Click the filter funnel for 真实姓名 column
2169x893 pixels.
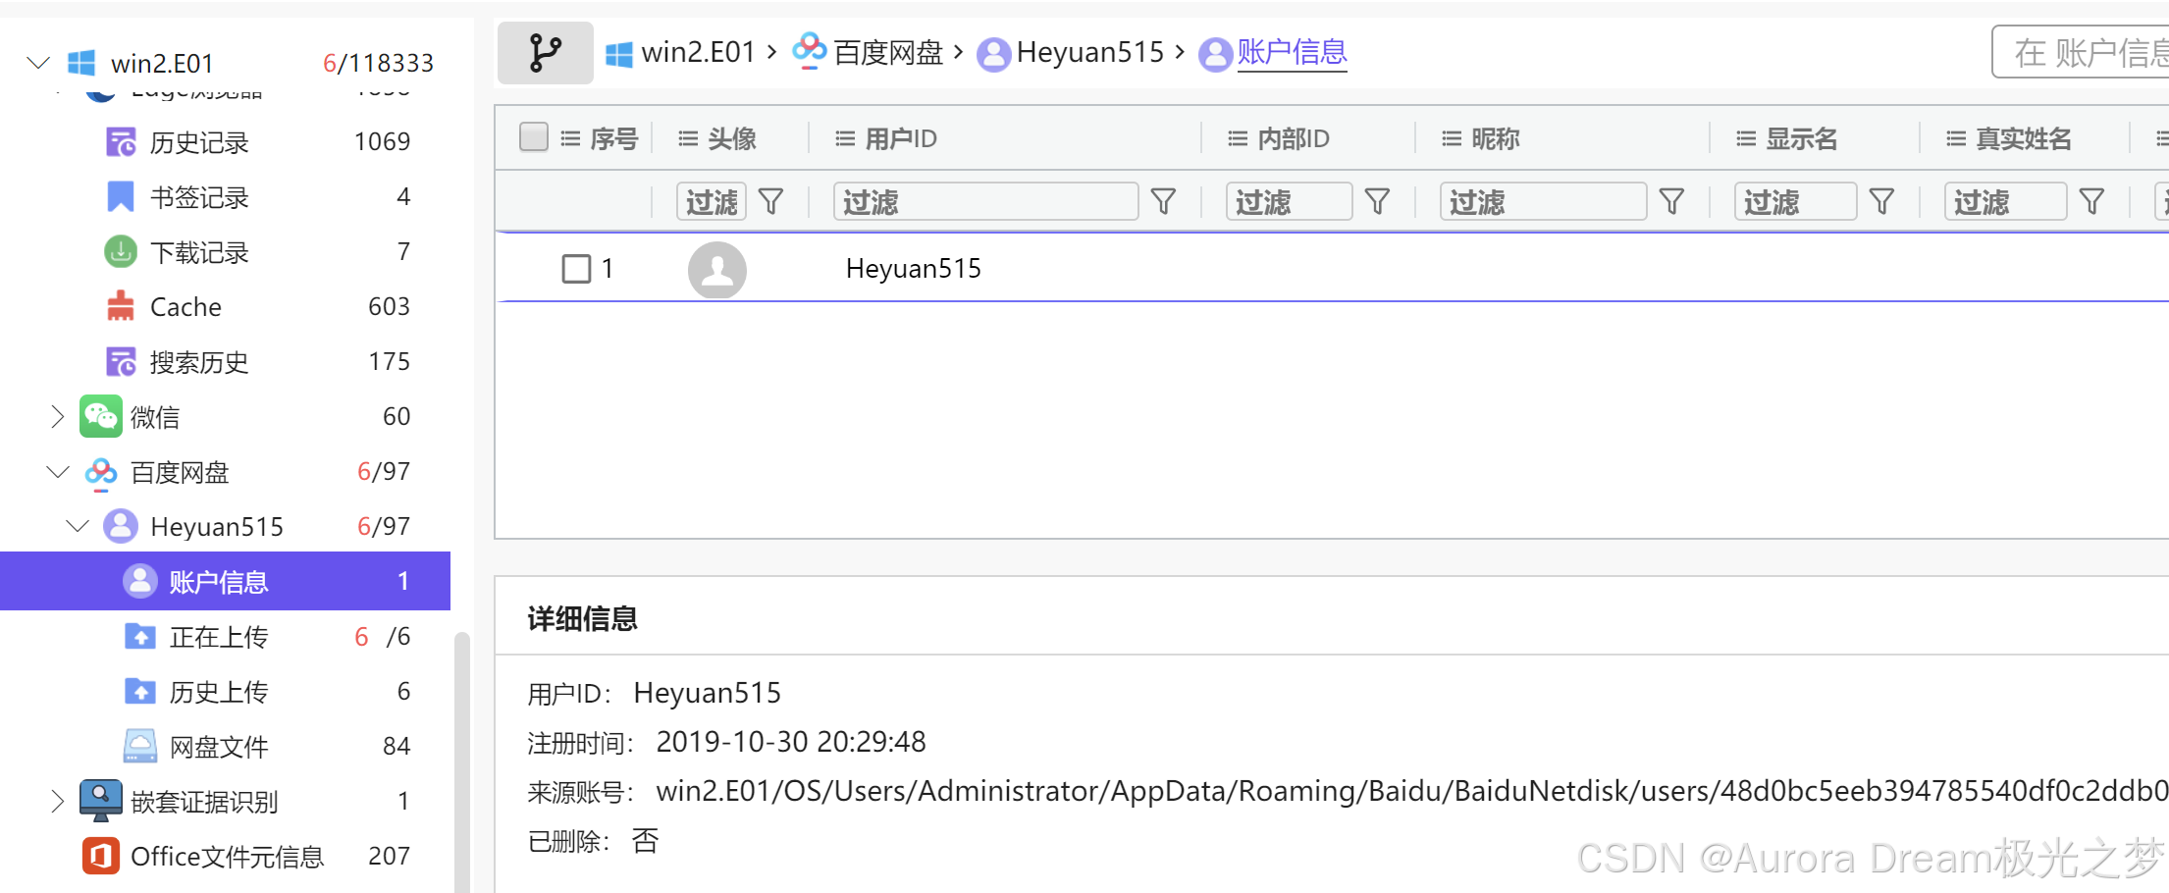coord(2091,202)
